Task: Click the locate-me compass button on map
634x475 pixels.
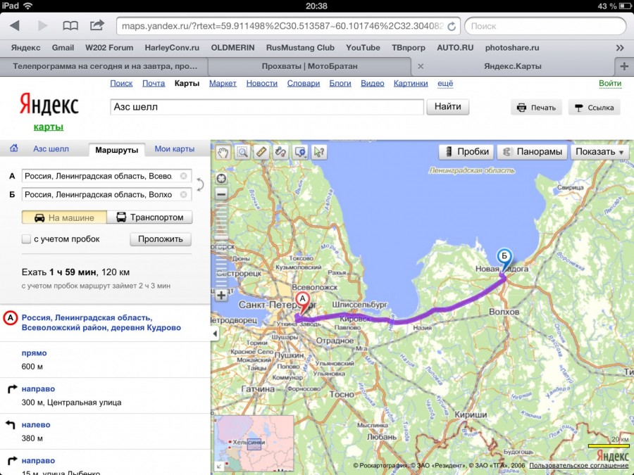Action: [x=221, y=178]
